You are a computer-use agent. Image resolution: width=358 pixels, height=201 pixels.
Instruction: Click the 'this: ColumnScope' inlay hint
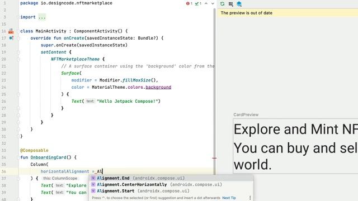[60, 179]
